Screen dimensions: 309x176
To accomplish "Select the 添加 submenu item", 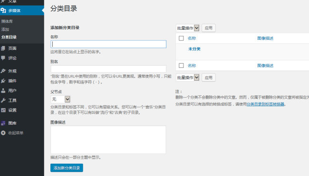I will [x=5, y=29].
